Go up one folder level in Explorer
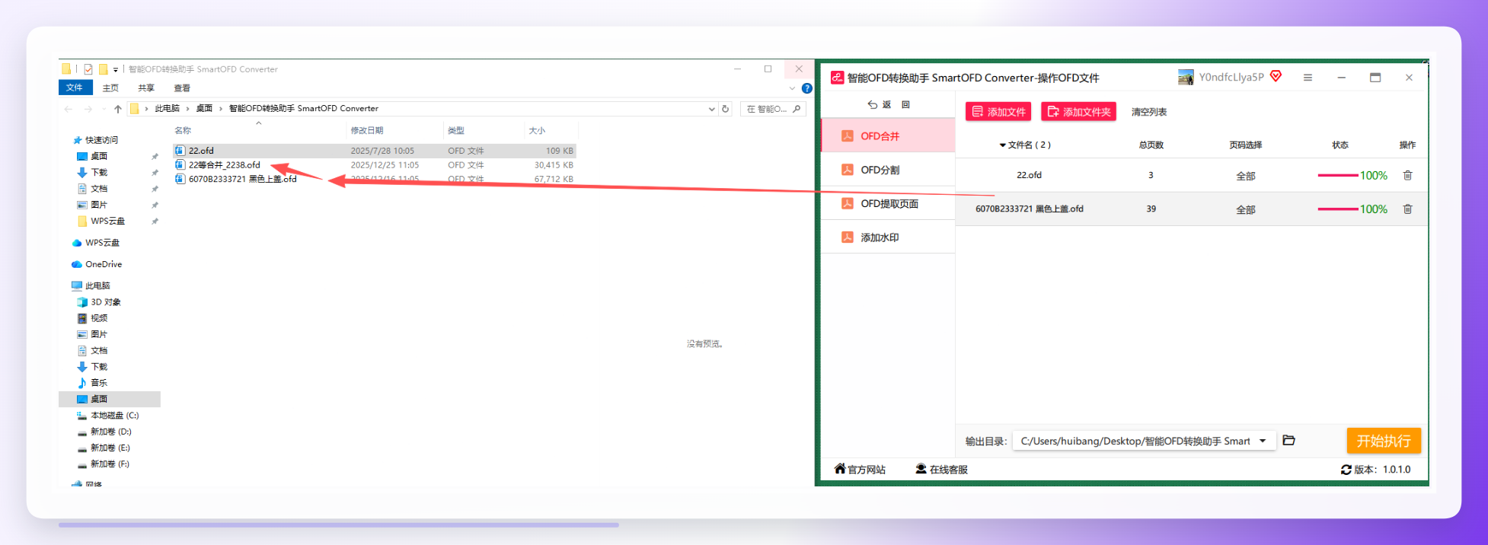 pos(118,109)
